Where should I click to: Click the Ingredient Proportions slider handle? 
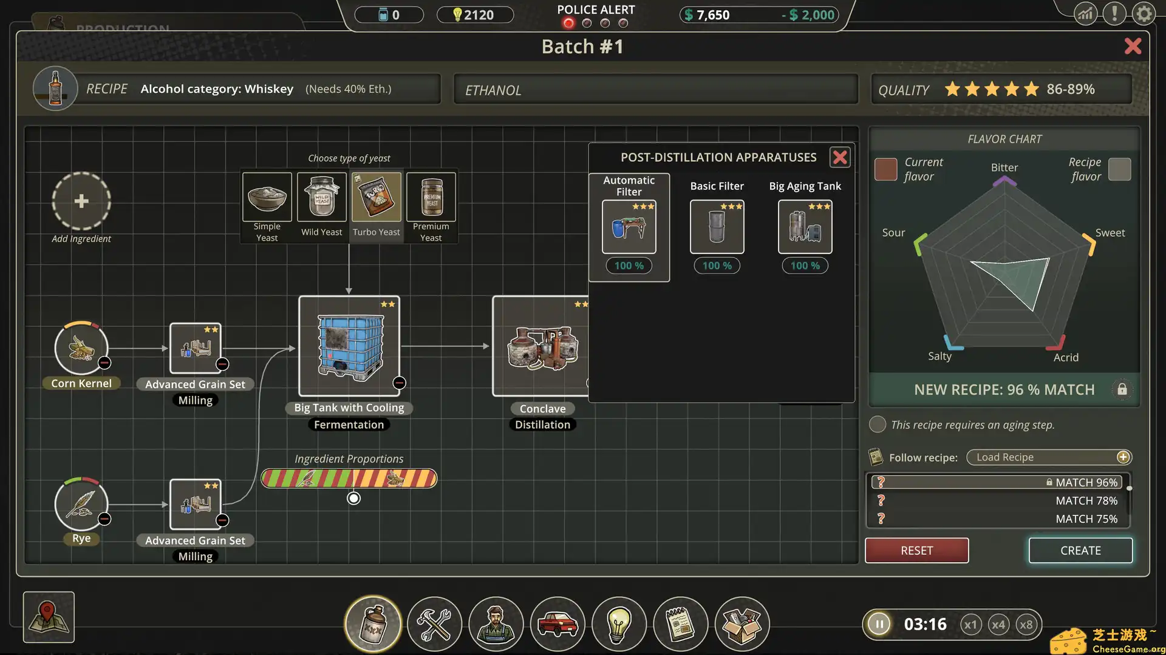click(x=353, y=499)
